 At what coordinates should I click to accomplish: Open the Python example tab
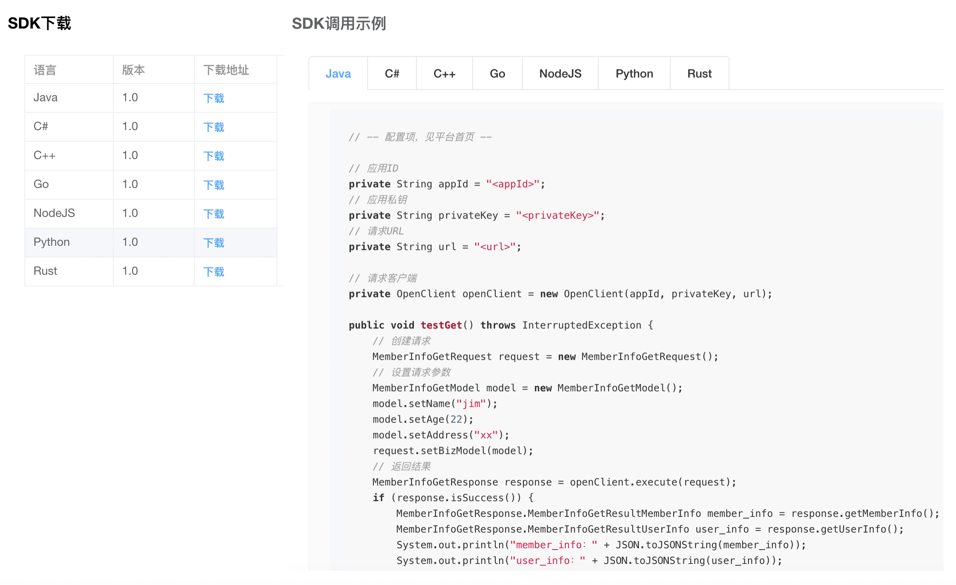click(x=634, y=74)
